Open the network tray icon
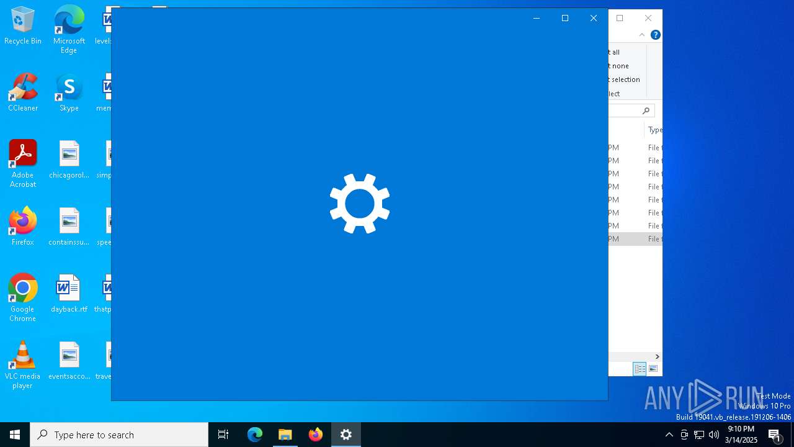Image resolution: width=794 pixels, height=447 pixels. point(699,435)
